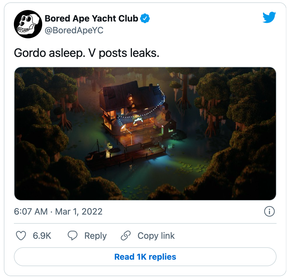Click the Twitter bird logo
Screen dimensions: 291x280
[x=269, y=18]
